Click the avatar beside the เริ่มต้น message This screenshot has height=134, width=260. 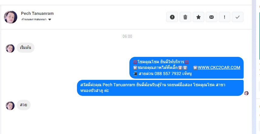pyautogui.click(x=10, y=48)
